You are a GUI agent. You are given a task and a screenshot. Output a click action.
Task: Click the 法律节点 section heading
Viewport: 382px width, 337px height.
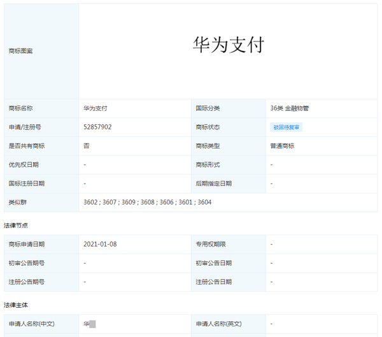tap(16, 226)
